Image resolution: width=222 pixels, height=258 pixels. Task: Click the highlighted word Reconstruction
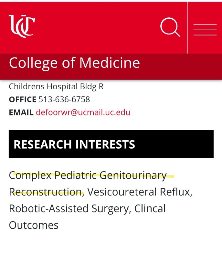(x=45, y=192)
